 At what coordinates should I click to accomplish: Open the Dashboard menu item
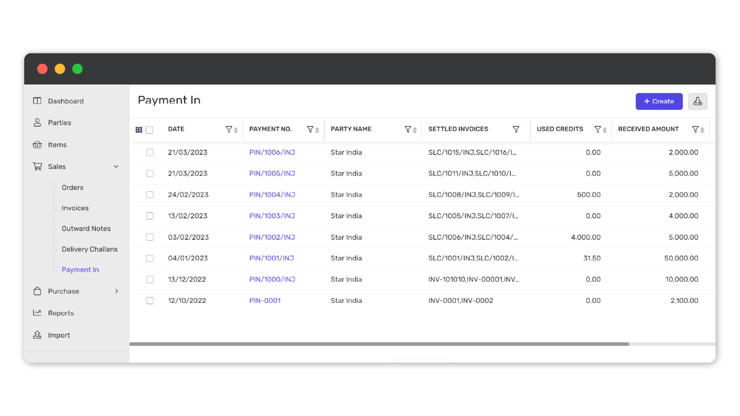tap(66, 101)
